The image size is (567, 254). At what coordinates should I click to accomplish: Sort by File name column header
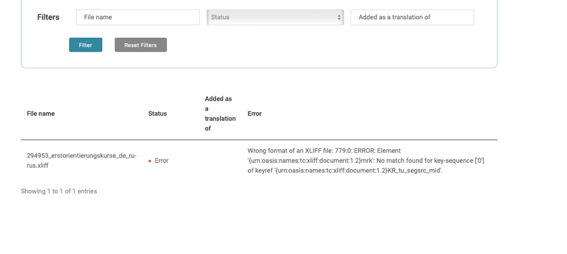click(x=41, y=113)
